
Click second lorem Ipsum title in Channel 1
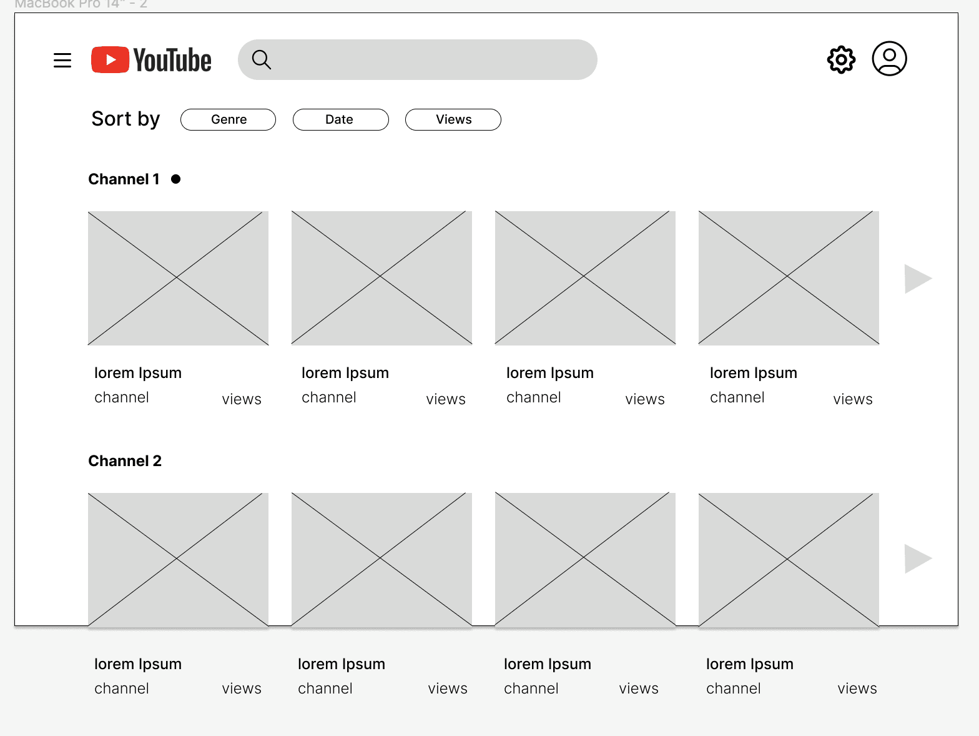coord(345,374)
